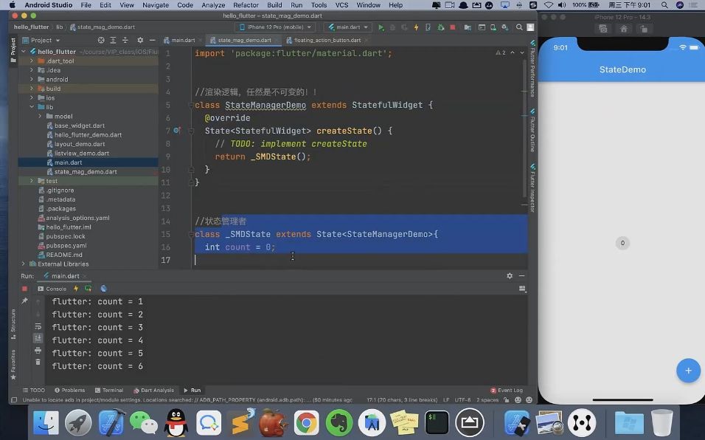Screen dimensions: 705x440
Task: Open SDK Manager icon in toolbar
Action: click(505, 27)
